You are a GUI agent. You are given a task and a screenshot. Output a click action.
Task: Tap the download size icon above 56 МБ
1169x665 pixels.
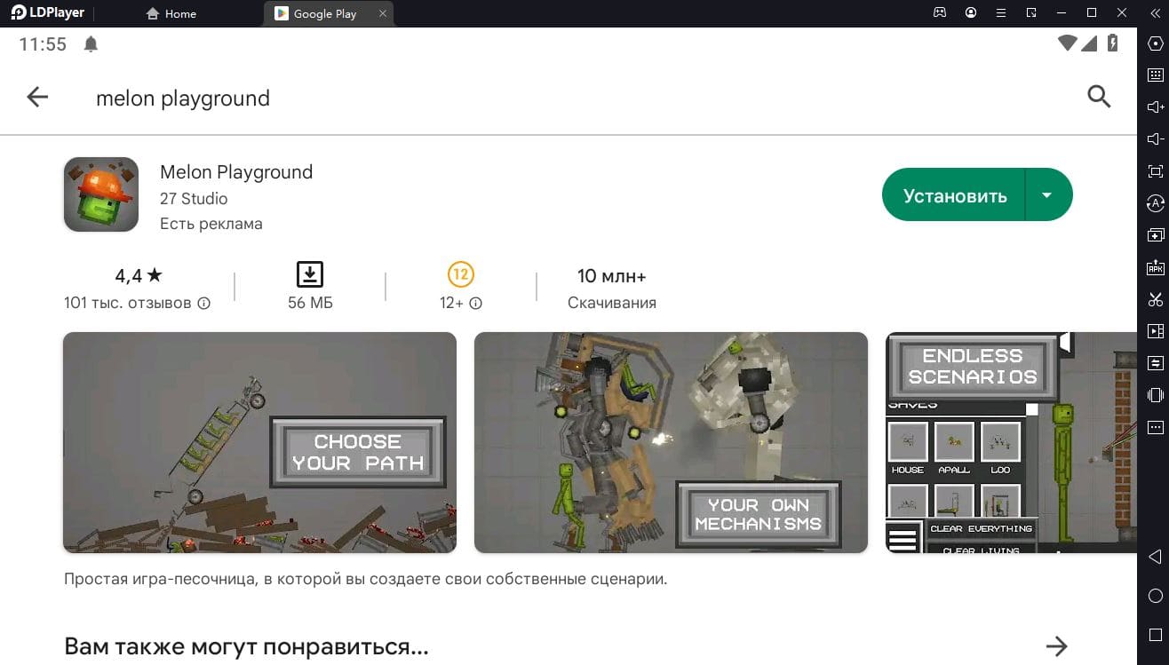point(309,274)
